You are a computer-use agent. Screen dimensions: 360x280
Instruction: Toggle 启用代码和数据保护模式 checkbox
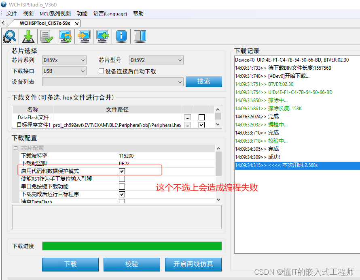coord(122,171)
